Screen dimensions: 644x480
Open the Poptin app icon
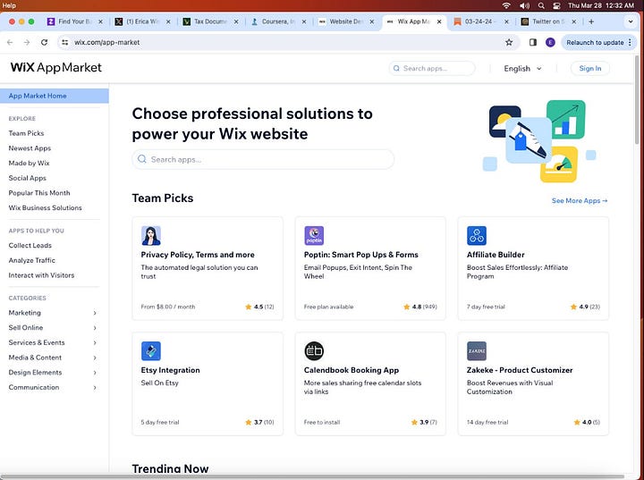tap(314, 236)
